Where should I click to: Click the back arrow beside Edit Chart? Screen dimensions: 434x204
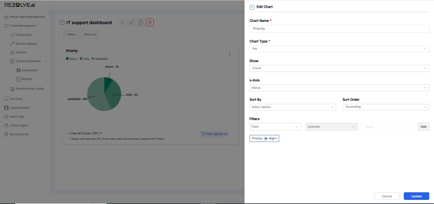point(252,7)
